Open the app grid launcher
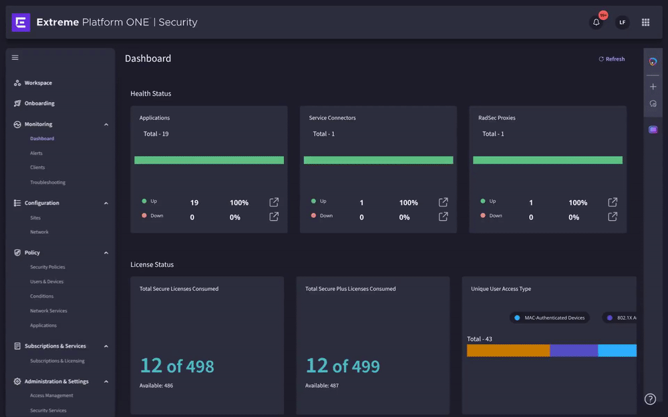Viewport: 668px width, 417px height. [x=645, y=22]
